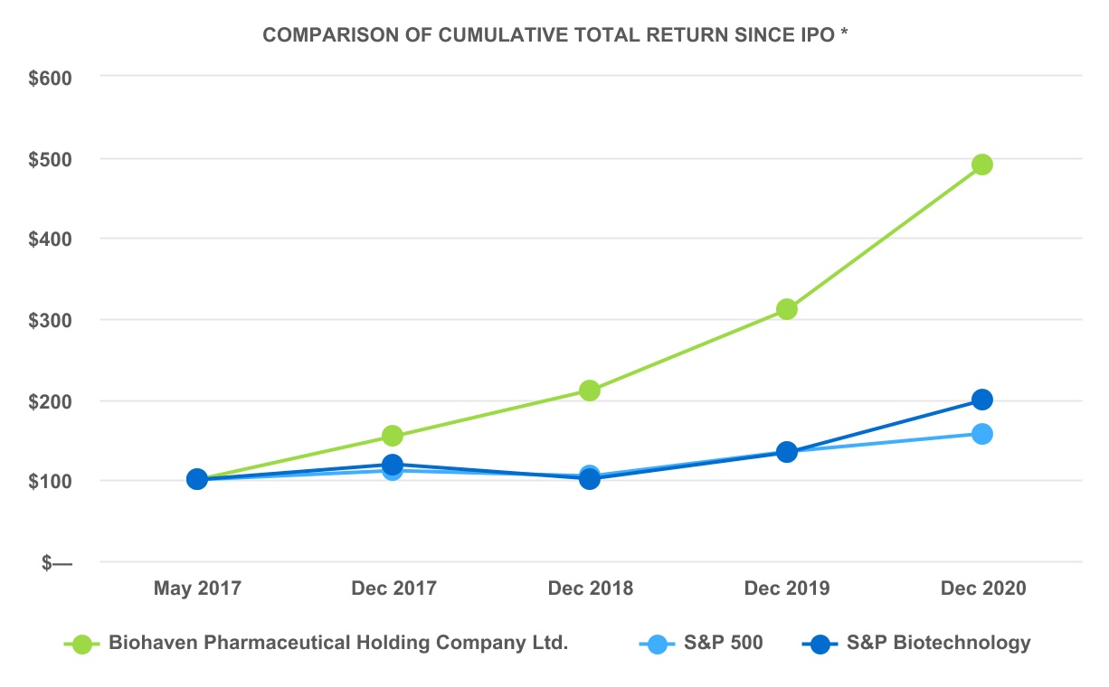1109x687 pixels.
Task: Select Biohaven's Dec 2017 green marker
Action: [x=393, y=436]
